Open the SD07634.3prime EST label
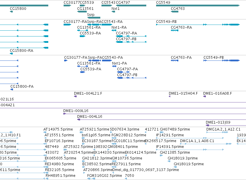This screenshot has width=246, height=180. 125,129
